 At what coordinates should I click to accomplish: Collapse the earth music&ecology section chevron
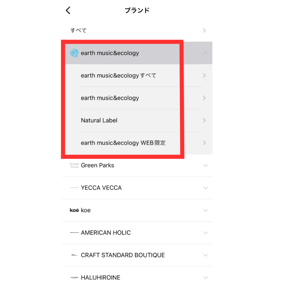click(206, 53)
